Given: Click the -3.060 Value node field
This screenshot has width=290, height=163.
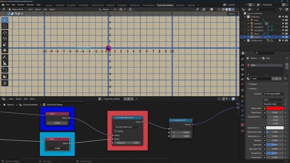Looking at the screenshot, I should click(x=58, y=149).
